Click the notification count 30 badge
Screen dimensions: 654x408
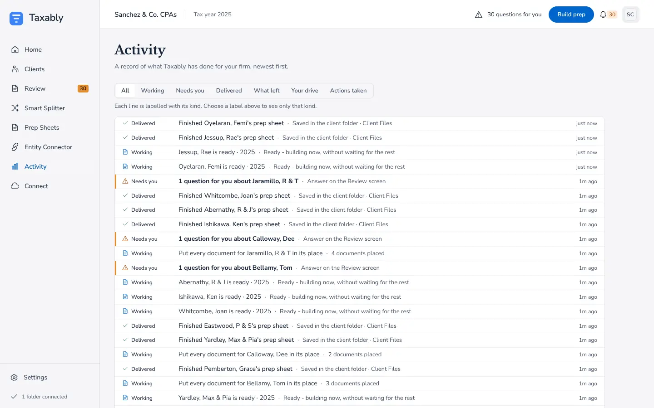click(612, 15)
